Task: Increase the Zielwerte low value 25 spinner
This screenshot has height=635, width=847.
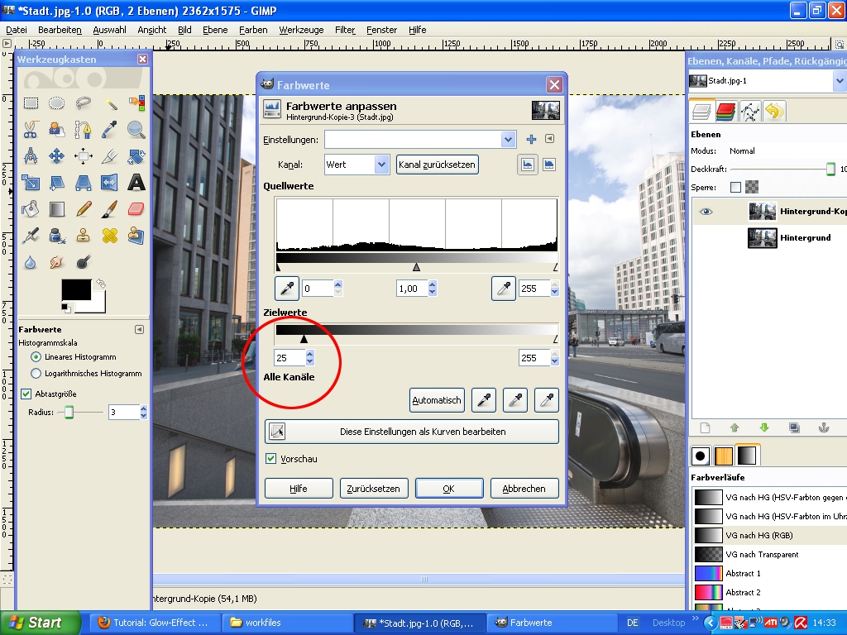Action: (x=309, y=354)
